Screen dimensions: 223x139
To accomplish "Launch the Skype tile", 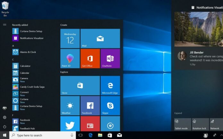I will (110, 106).
